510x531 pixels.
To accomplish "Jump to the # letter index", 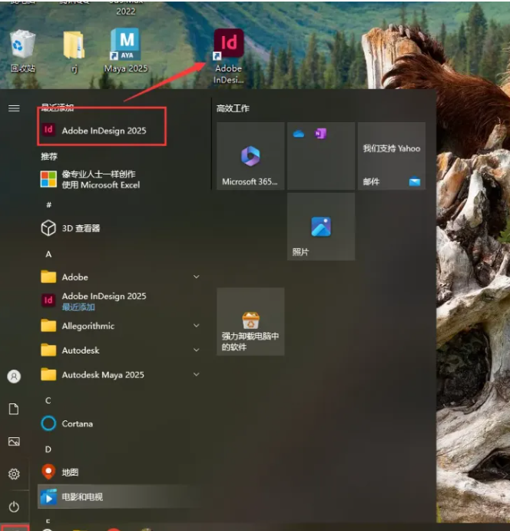I will click(48, 204).
